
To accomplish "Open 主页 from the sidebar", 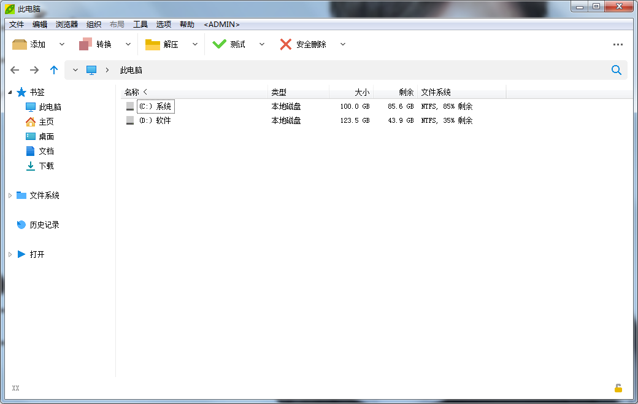I will (46, 121).
